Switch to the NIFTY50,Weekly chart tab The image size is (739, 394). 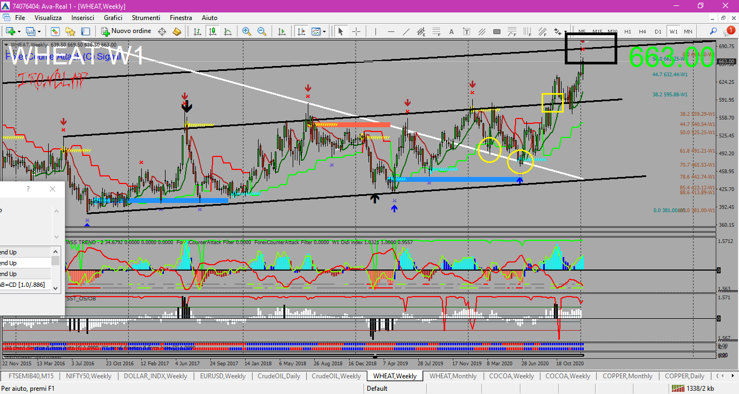point(89,376)
